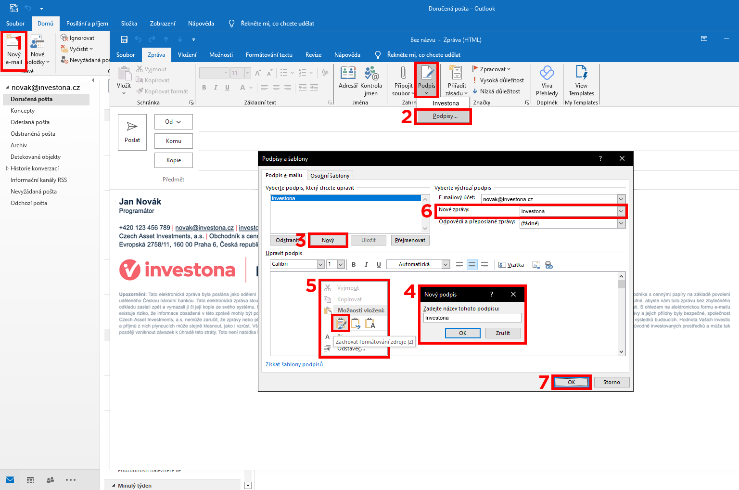The width and height of the screenshot is (739, 490).
Task: Switch to the Osobní šablony tab
Action: tap(330, 176)
